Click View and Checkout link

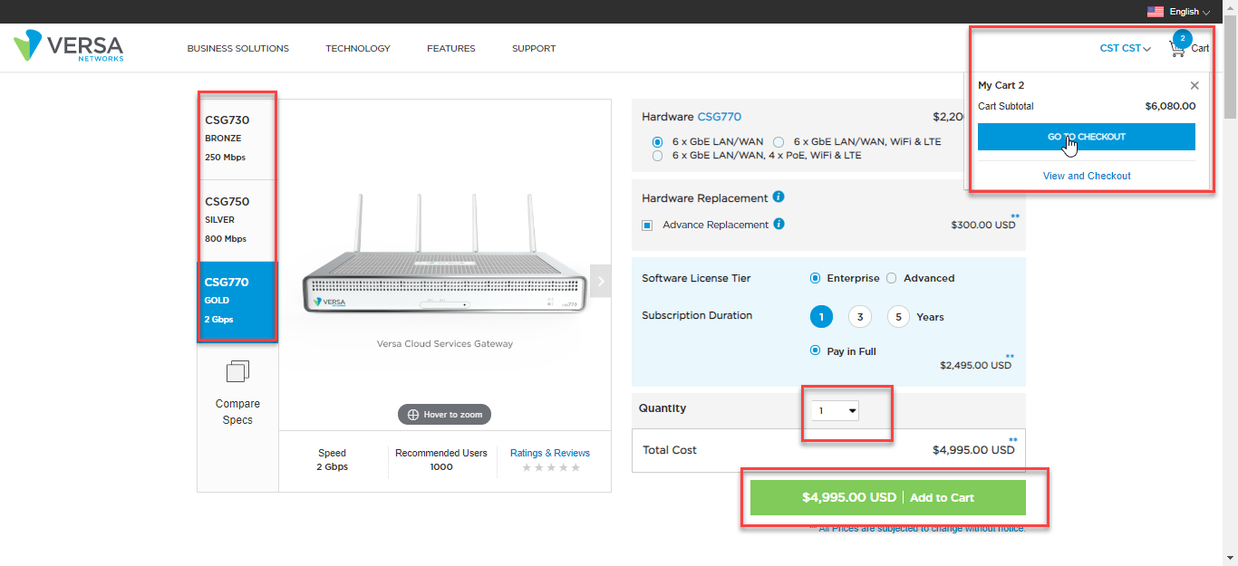[1087, 176]
